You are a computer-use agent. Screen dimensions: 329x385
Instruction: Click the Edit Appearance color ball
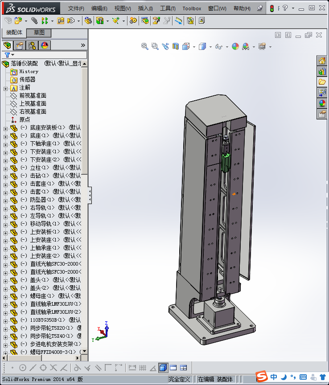(x=235, y=46)
